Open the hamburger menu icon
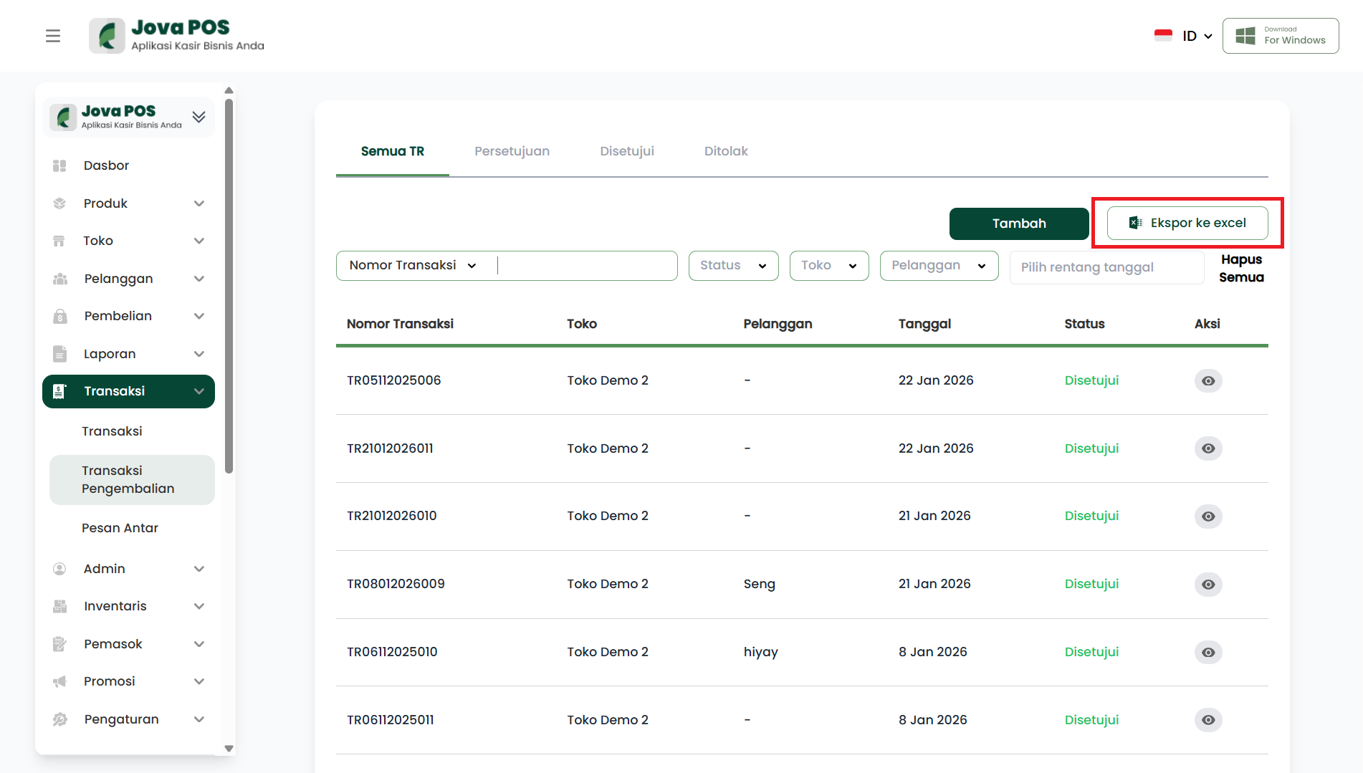 53,36
